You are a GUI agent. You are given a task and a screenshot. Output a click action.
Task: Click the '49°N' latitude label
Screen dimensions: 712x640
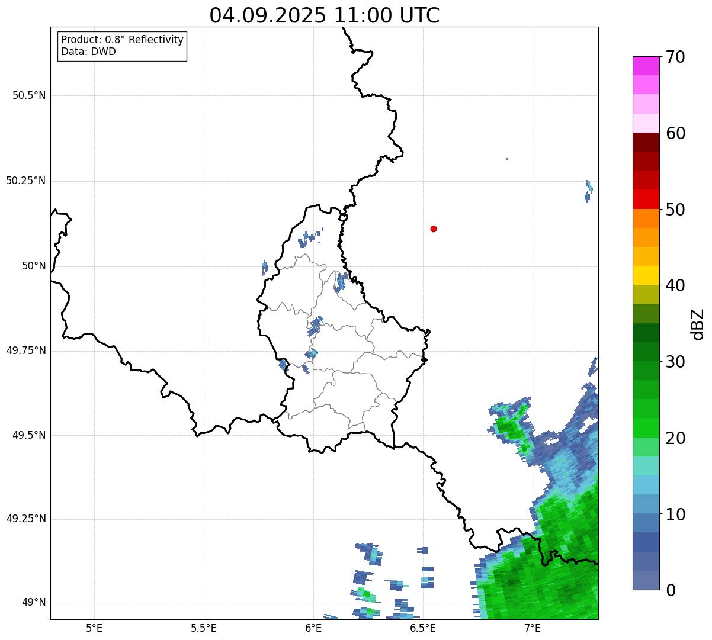pos(34,602)
